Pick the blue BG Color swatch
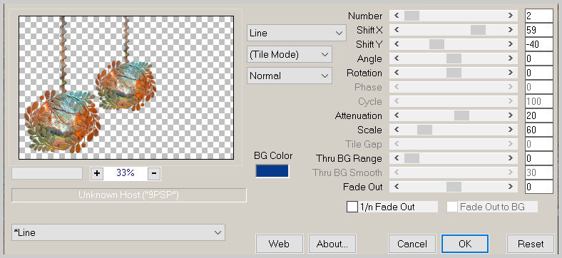Image resolution: width=562 pixels, height=258 pixels. 272,170
